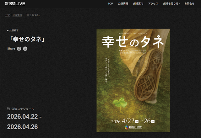
Task: Share on X icon
Action: coord(25,49)
